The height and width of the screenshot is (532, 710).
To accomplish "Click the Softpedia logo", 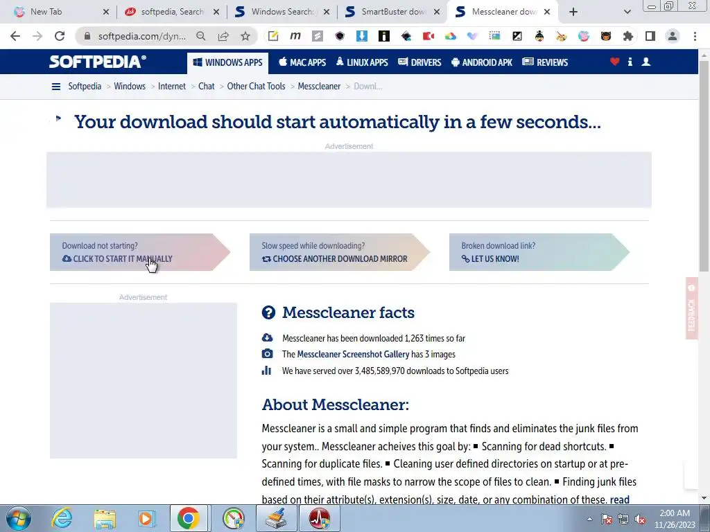I will [97, 62].
